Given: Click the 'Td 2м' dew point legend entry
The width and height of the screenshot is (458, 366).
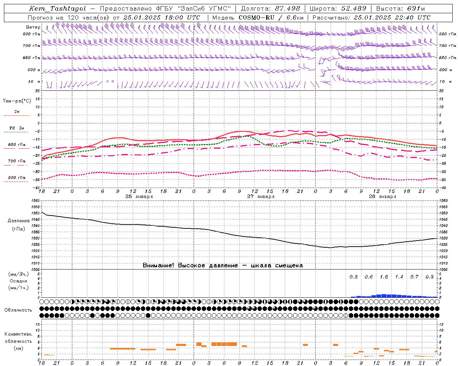Looking at the screenshot, I should (x=17, y=128).
